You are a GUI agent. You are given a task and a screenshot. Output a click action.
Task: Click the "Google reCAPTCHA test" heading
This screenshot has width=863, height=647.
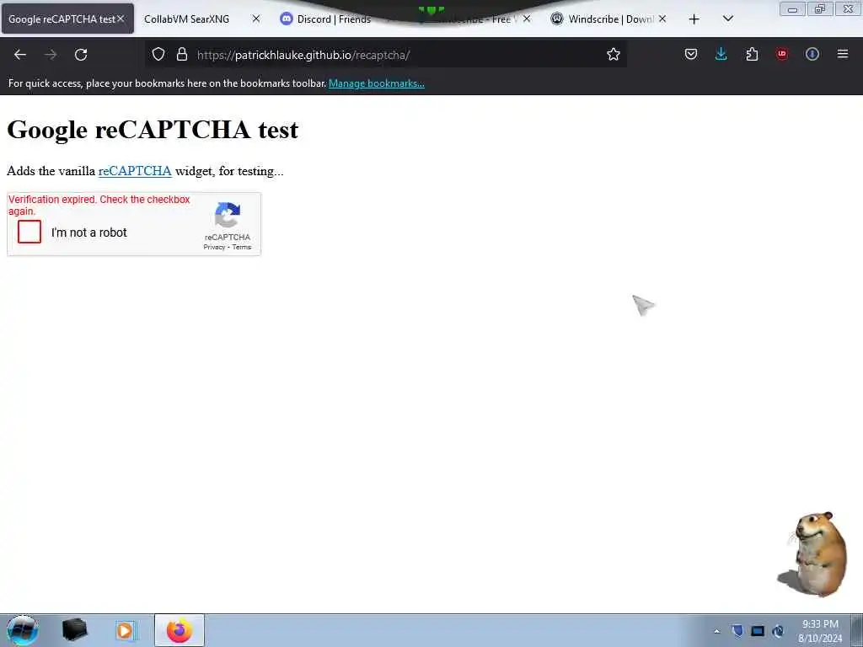click(153, 130)
